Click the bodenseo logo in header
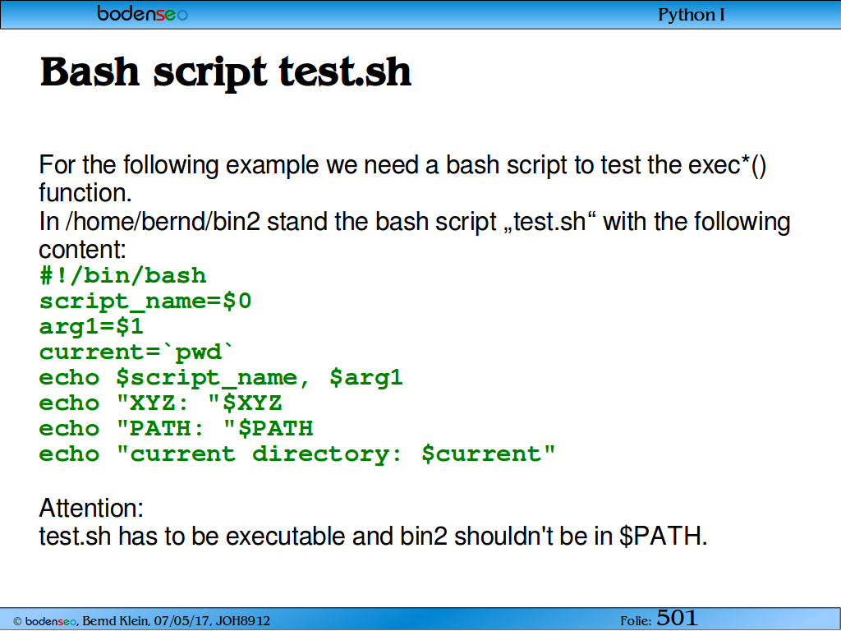Viewport: 841px width, 631px height. (x=143, y=13)
